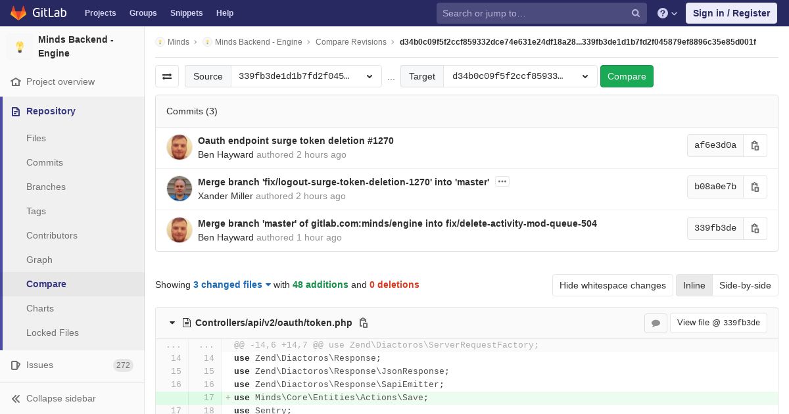Expand the merge commit description ellipsis
Screen dimensions: 789x414
tap(502, 182)
